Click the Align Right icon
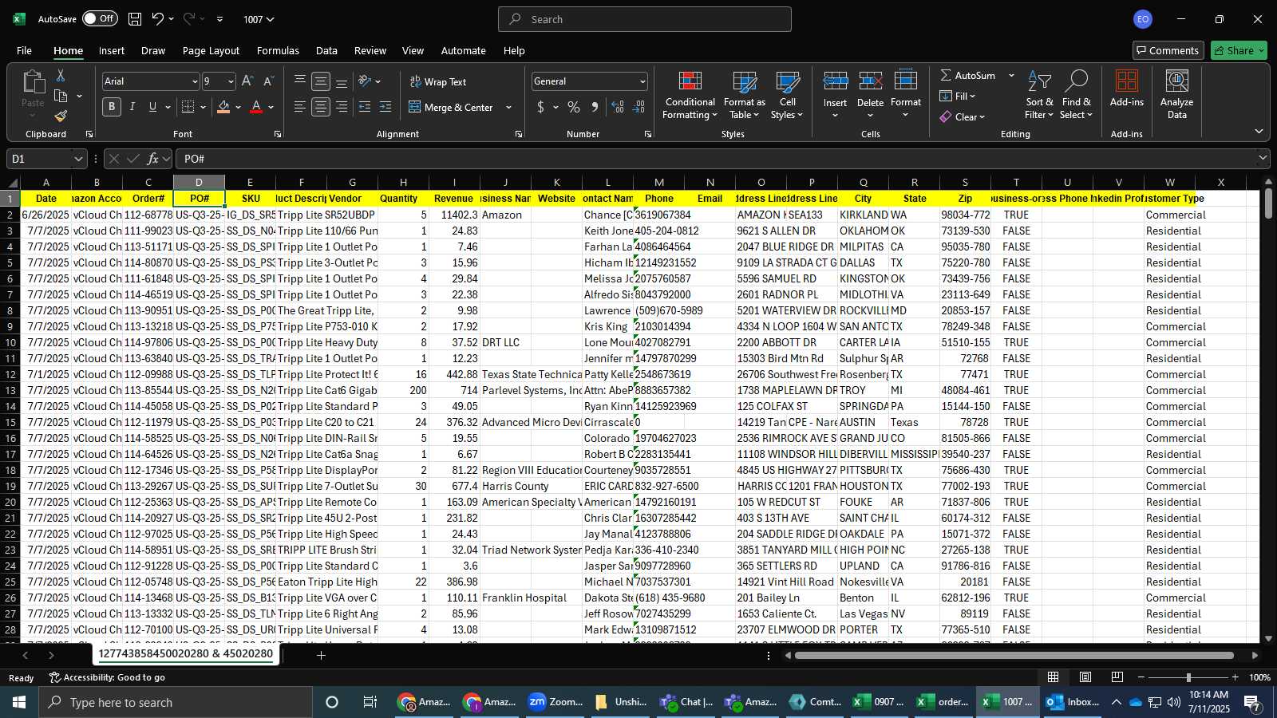Screen dimensions: 1277x718 coord(342,107)
